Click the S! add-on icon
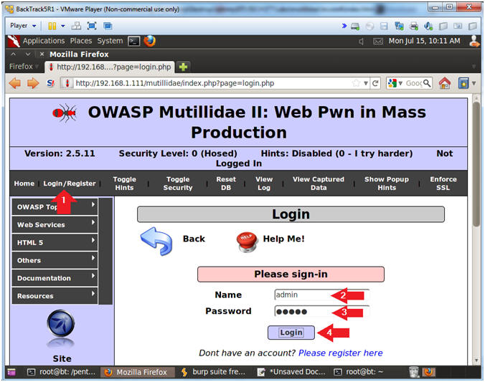The height and width of the screenshot is (382, 485). tap(50, 83)
